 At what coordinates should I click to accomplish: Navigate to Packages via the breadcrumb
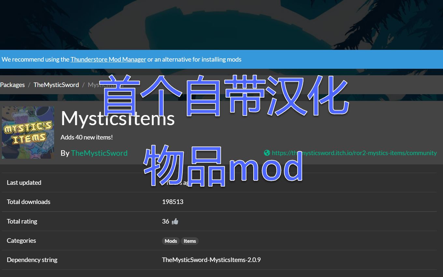point(12,85)
